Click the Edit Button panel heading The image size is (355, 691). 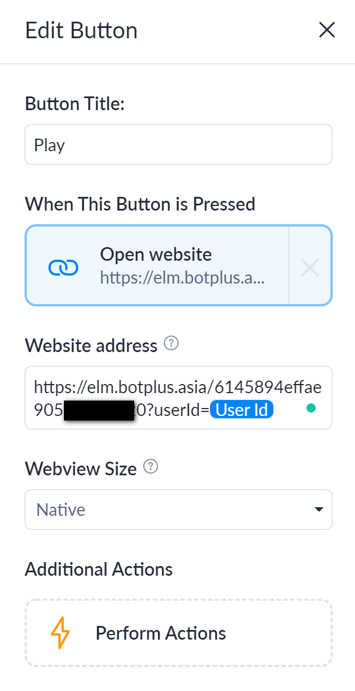click(x=82, y=30)
